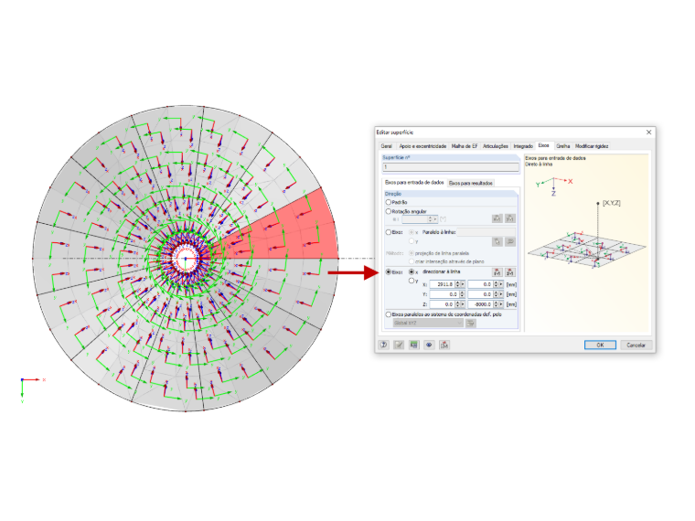Image resolution: width=695 pixels, height=521 pixels.
Task: Click the second Y coordinate field 0.0
Action: click(480, 294)
